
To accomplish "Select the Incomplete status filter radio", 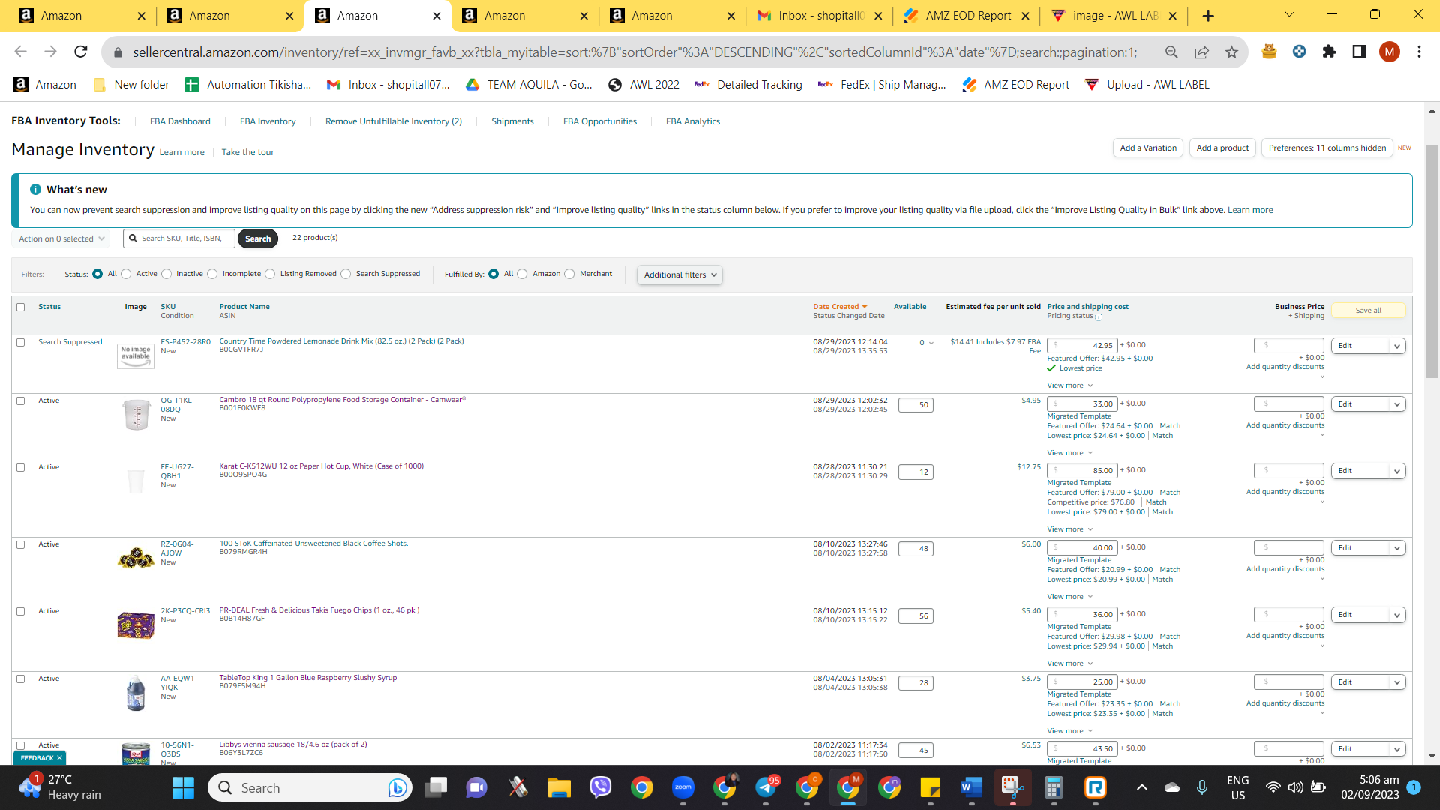I will pos(212,274).
